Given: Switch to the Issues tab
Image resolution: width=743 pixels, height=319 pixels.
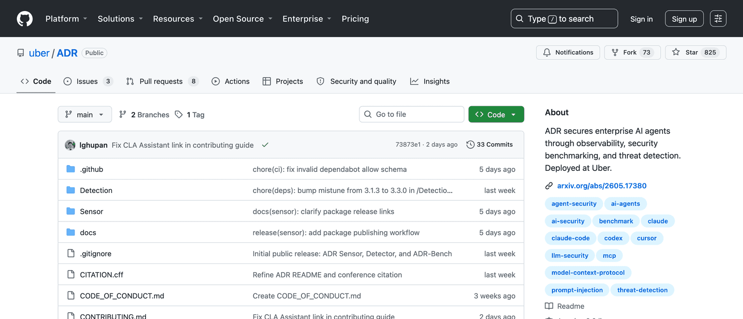Looking at the screenshot, I should click(88, 81).
